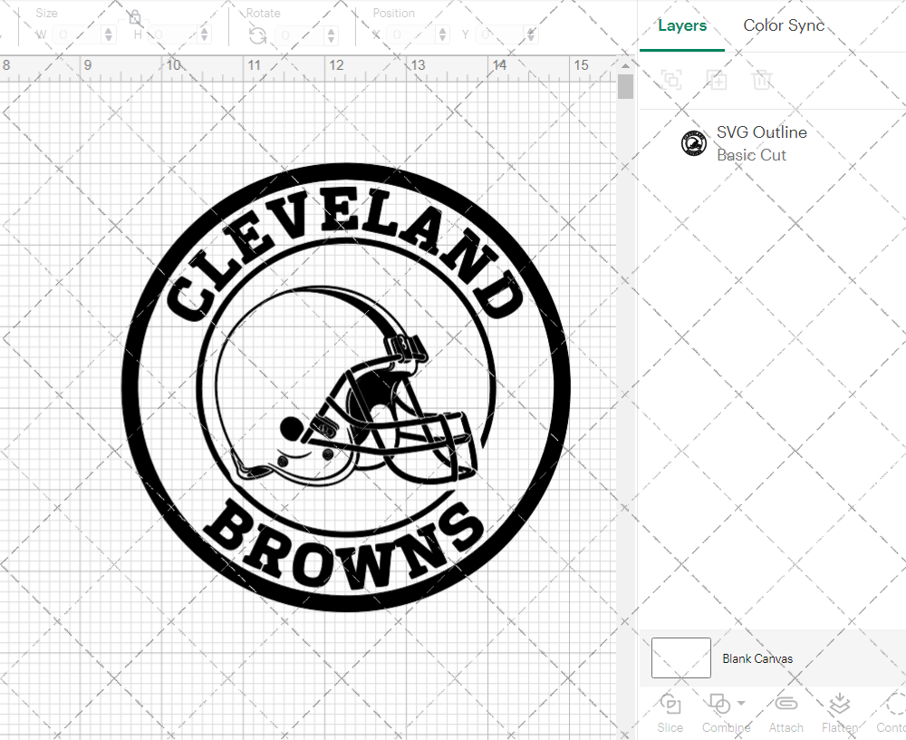Click the stepper next to the W size field

109,33
